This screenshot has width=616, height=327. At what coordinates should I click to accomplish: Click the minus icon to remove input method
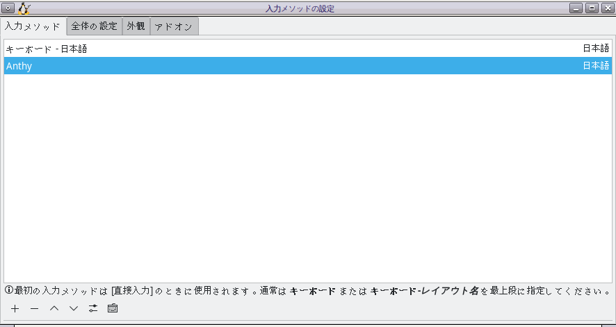[x=35, y=308]
